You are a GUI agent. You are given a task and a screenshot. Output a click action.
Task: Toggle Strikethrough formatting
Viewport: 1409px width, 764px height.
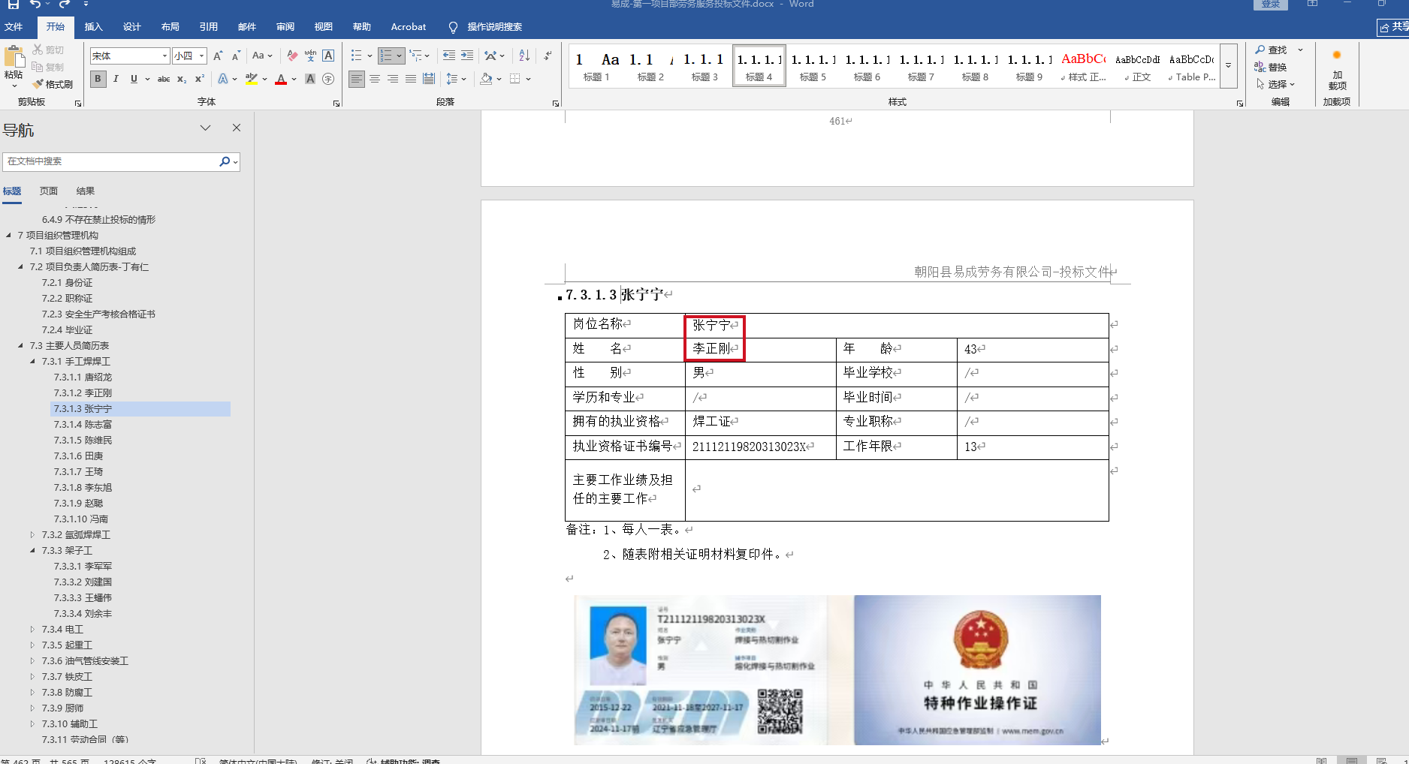coord(164,79)
